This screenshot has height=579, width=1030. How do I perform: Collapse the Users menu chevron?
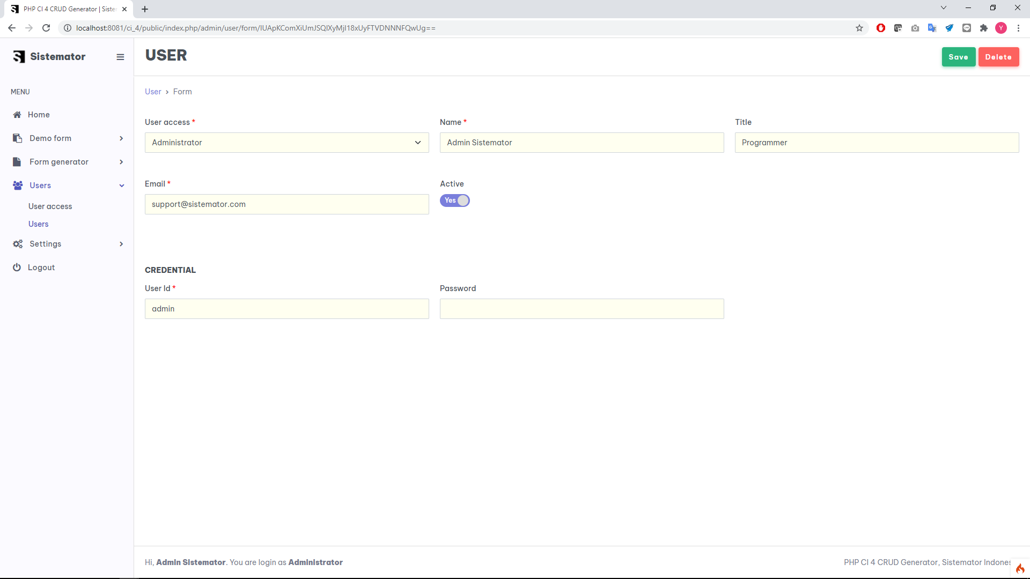click(122, 185)
